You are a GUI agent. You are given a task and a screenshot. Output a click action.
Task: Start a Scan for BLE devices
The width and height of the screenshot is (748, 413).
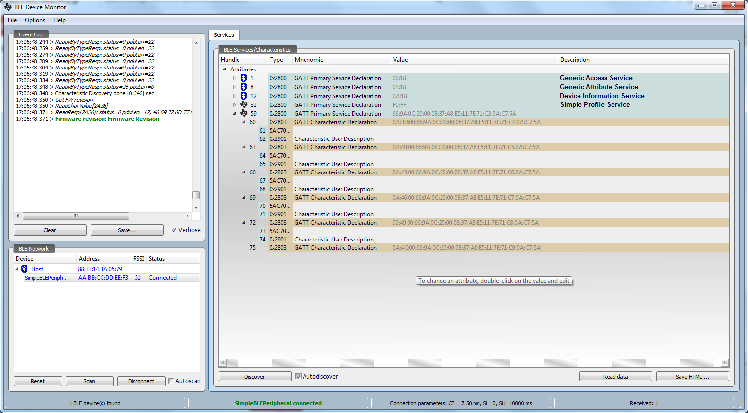click(89, 381)
